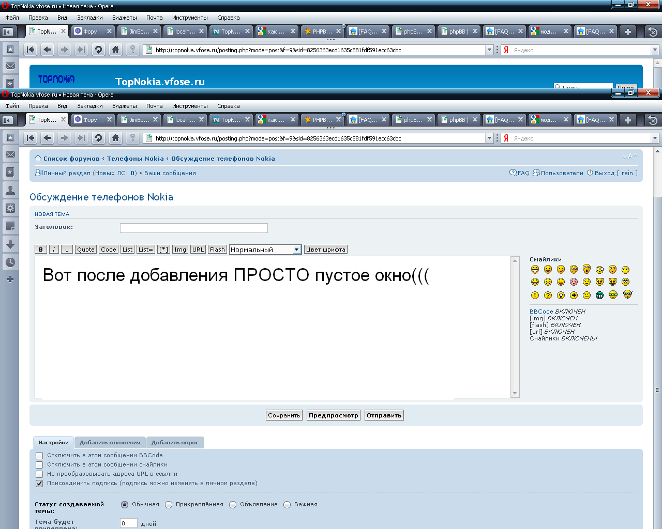Viewport: 662px width, 529px height.
Task: Open the 'Цвет шрифта' font color picker
Action: pyautogui.click(x=325, y=250)
